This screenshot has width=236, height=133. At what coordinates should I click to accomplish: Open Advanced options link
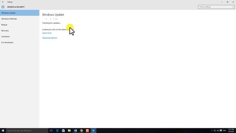(x=49, y=38)
